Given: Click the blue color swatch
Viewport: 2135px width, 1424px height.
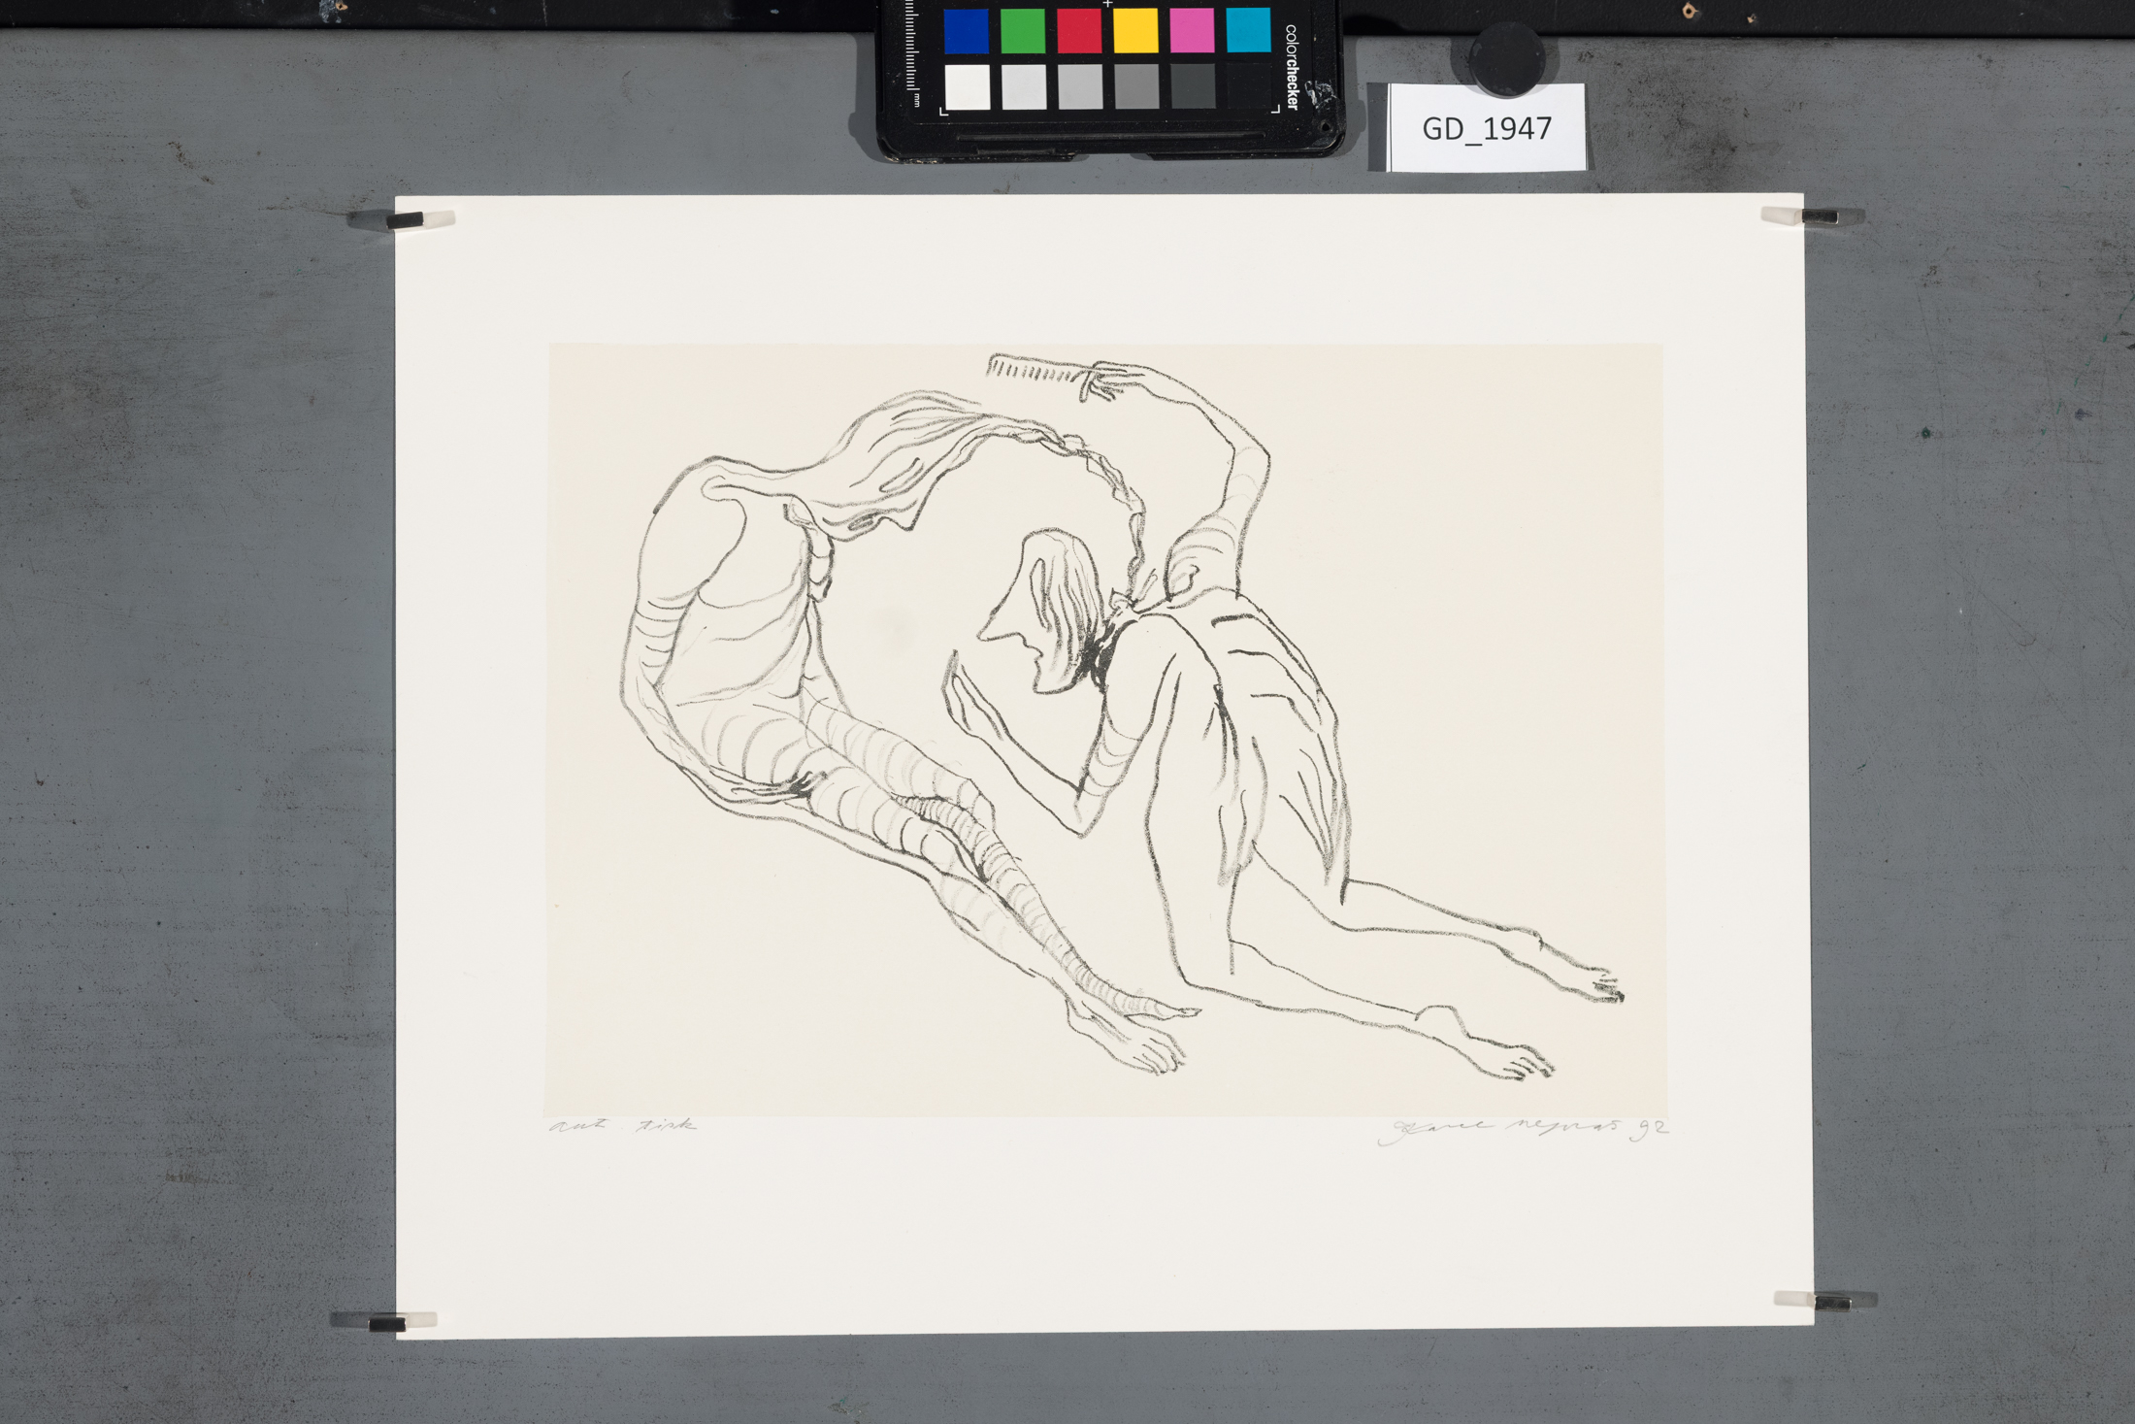Looking at the screenshot, I should [966, 31].
